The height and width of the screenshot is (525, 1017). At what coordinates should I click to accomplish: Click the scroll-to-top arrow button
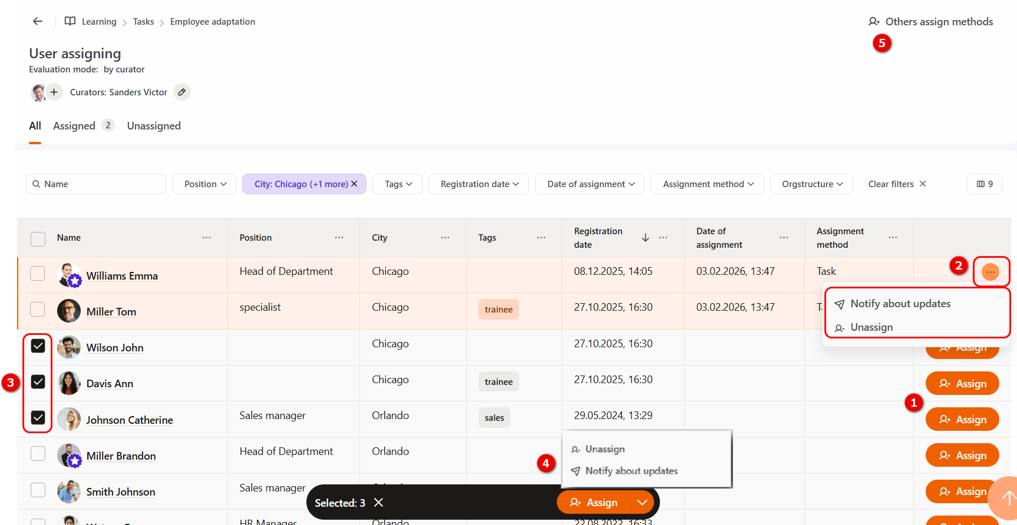pyautogui.click(x=1007, y=498)
